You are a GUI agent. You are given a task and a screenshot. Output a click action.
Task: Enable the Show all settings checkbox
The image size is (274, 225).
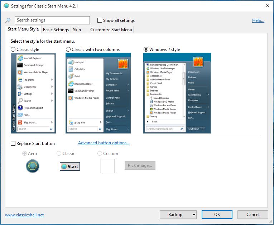[100, 20]
